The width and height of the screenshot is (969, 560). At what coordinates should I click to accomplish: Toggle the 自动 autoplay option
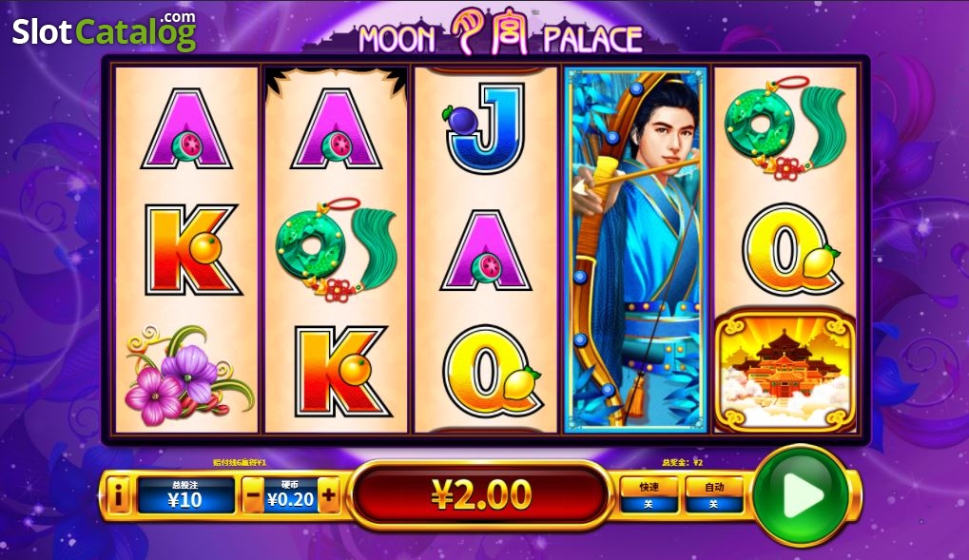[x=714, y=495]
